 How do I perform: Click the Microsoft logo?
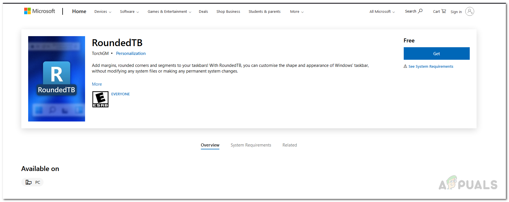[x=40, y=11]
